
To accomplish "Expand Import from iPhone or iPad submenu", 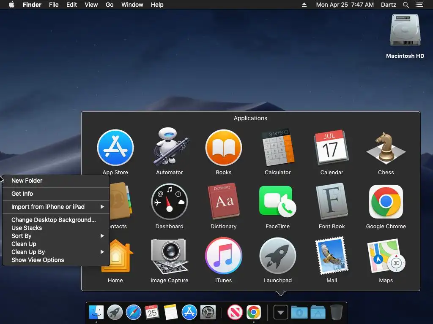I will click(x=56, y=207).
